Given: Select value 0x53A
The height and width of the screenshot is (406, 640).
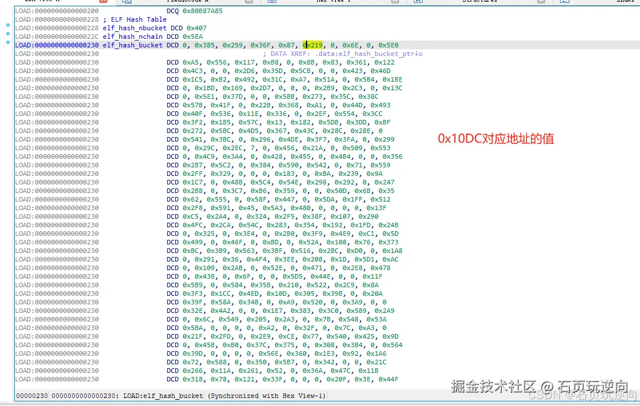Looking at the screenshot, I should pos(376,320).
